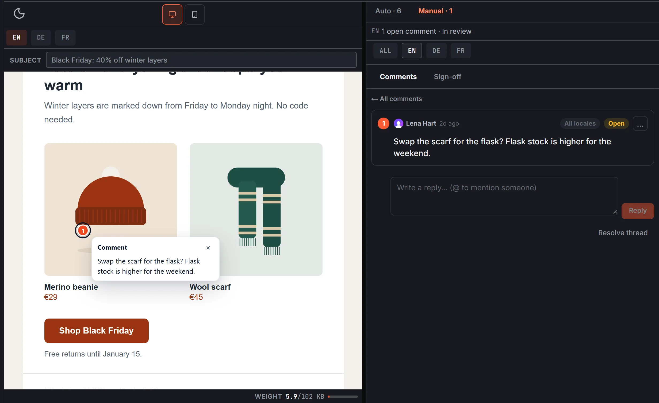Click the Free returns until January 15 text
Image resolution: width=659 pixels, height=403 pixels.
(x=93, y=354)
